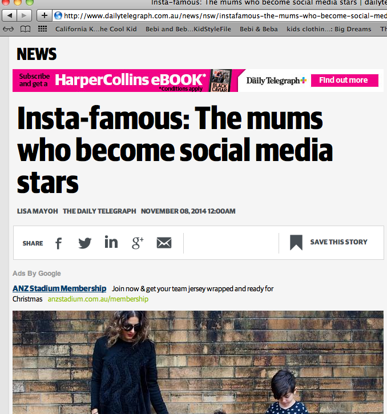Viewport: 387px width, 414px height.
Task: Click the browser forward arrow button
Action: [x=26, y=15]
